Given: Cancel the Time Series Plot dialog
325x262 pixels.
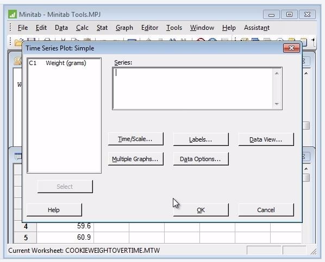Looking at the screenshot, I should pos(266,210).
